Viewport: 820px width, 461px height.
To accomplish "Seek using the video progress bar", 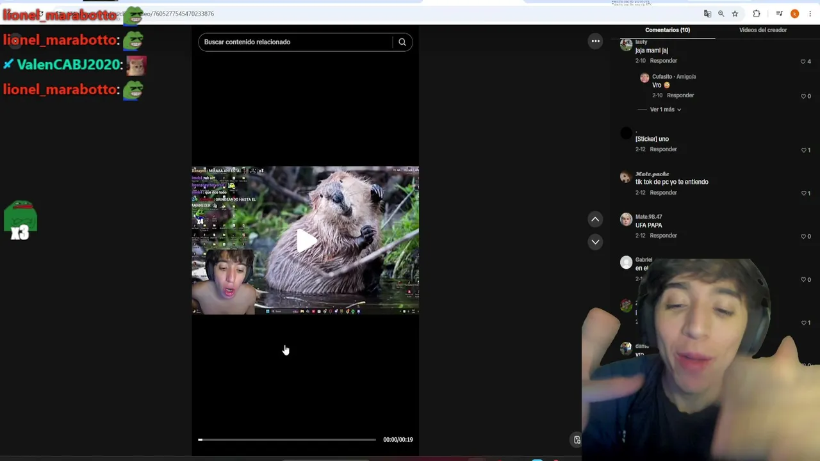I will tap(287, 440).
